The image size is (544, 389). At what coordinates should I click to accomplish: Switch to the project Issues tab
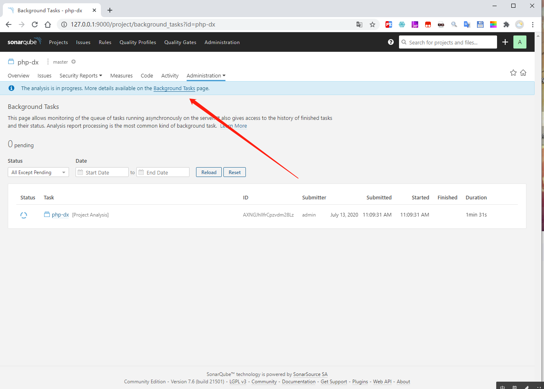click(x=45, y=76)
